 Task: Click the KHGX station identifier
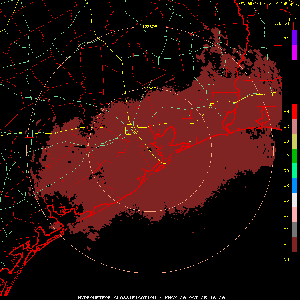point(171,298)
